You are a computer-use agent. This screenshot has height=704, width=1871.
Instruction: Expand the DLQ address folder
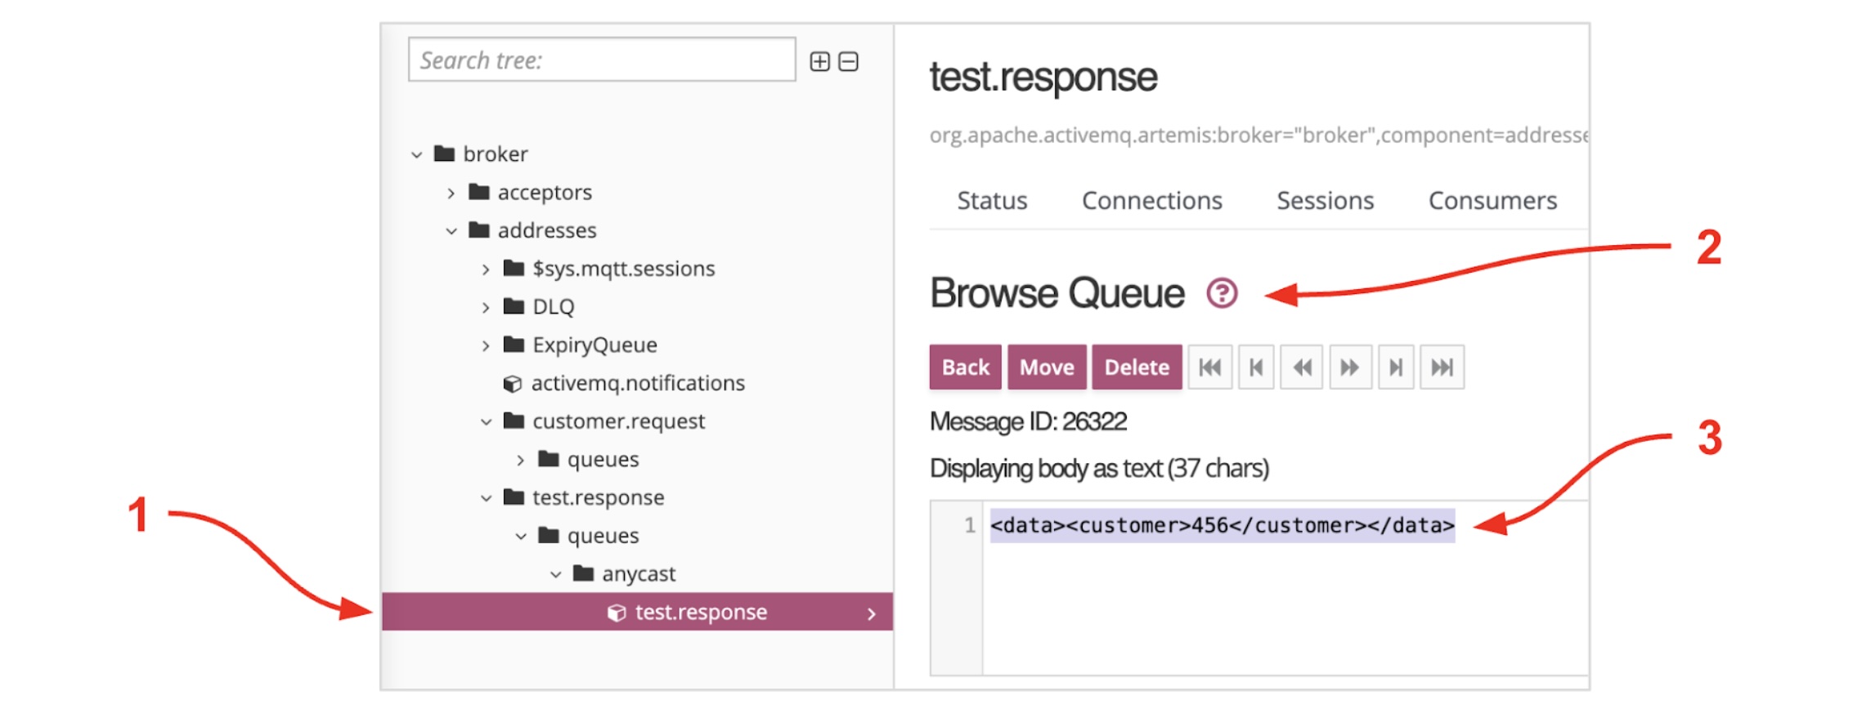click(x=486, y=307)
